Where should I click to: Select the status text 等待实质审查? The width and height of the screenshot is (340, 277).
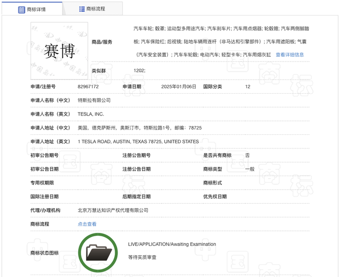click(142, 257)
